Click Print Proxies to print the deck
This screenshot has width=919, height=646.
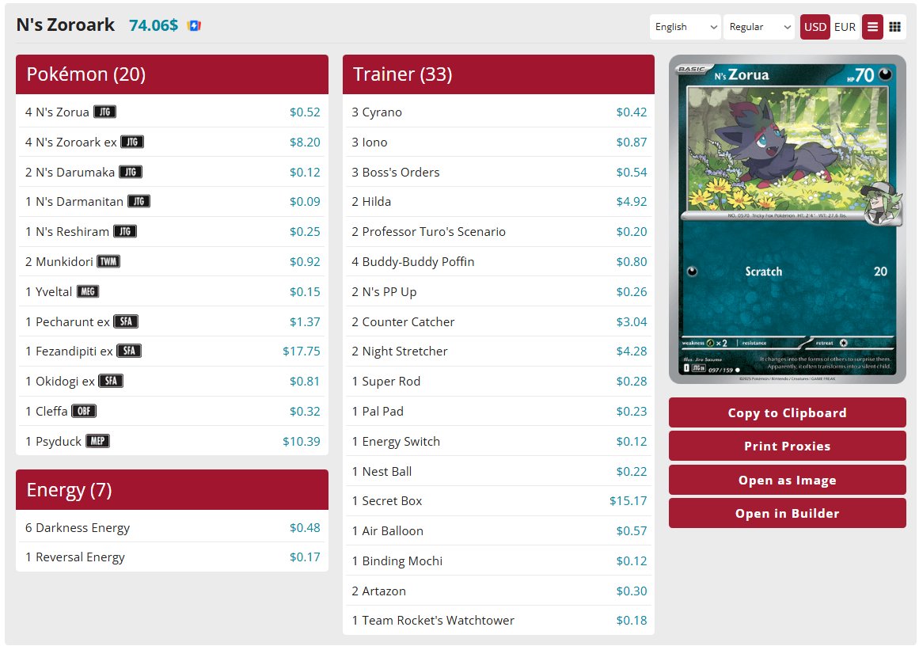coord(787,446)
